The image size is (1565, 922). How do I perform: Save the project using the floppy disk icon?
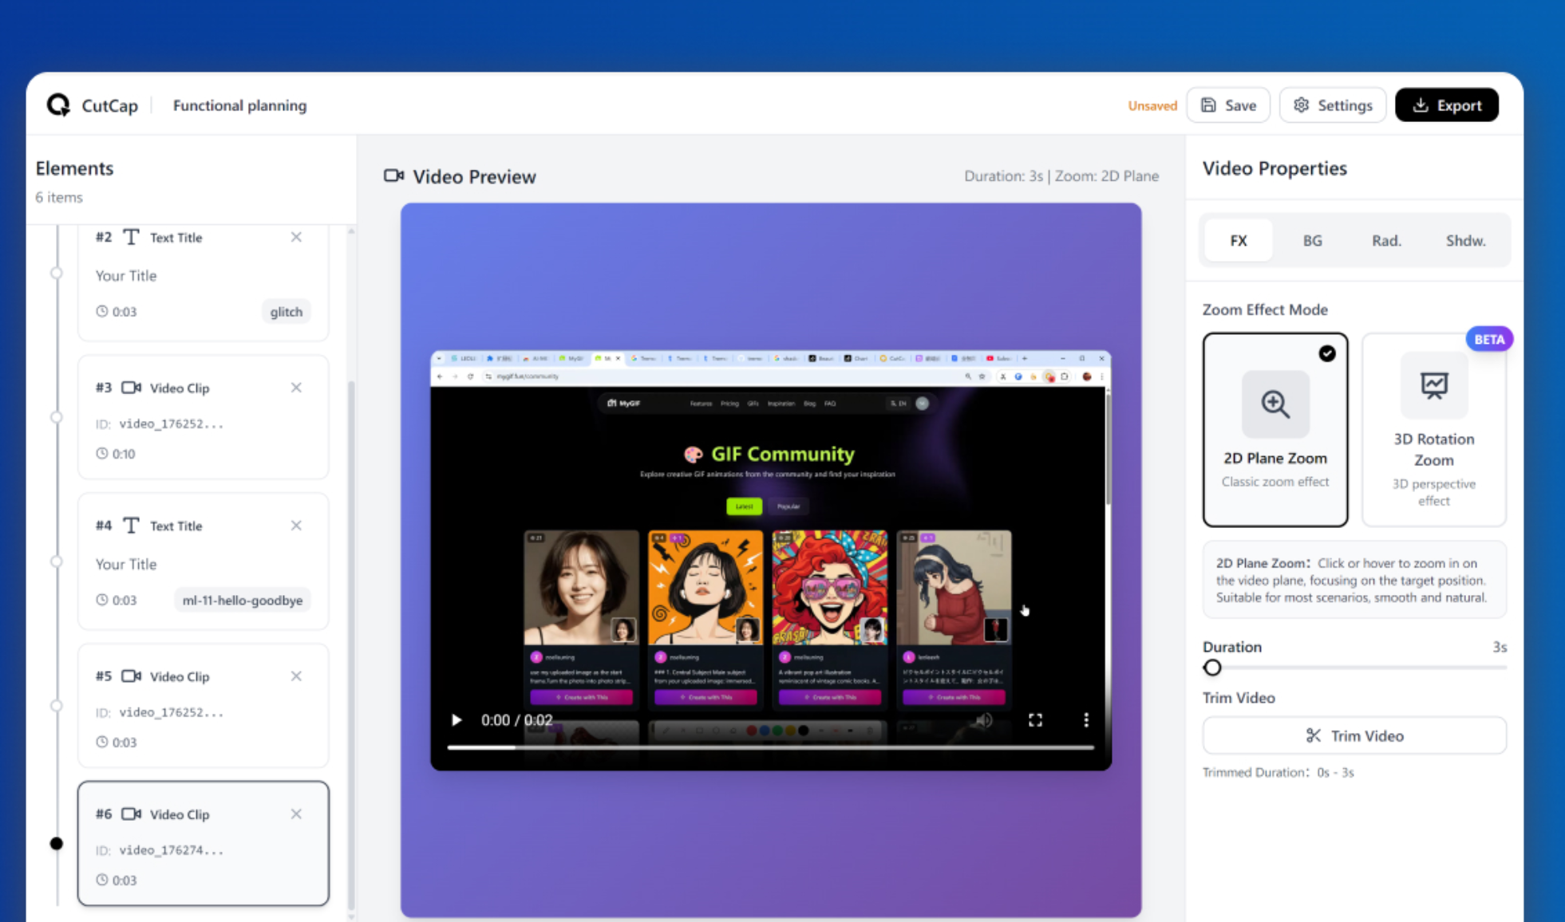point(1209,104)
